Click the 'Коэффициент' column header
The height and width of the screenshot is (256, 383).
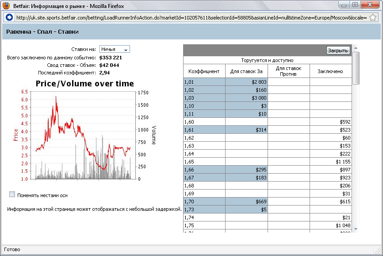(x=204, y=71)
